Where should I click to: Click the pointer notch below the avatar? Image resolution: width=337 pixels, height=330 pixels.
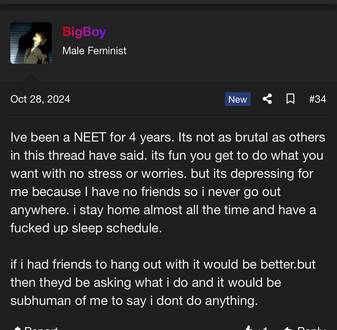point(31,77)
